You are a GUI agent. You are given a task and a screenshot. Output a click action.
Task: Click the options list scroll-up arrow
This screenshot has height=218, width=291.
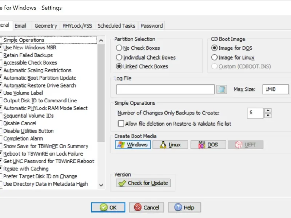pyautogui.click(x=101, y=40)
